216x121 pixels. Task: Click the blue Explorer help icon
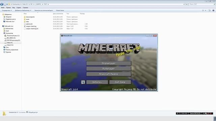pos(213,10)
